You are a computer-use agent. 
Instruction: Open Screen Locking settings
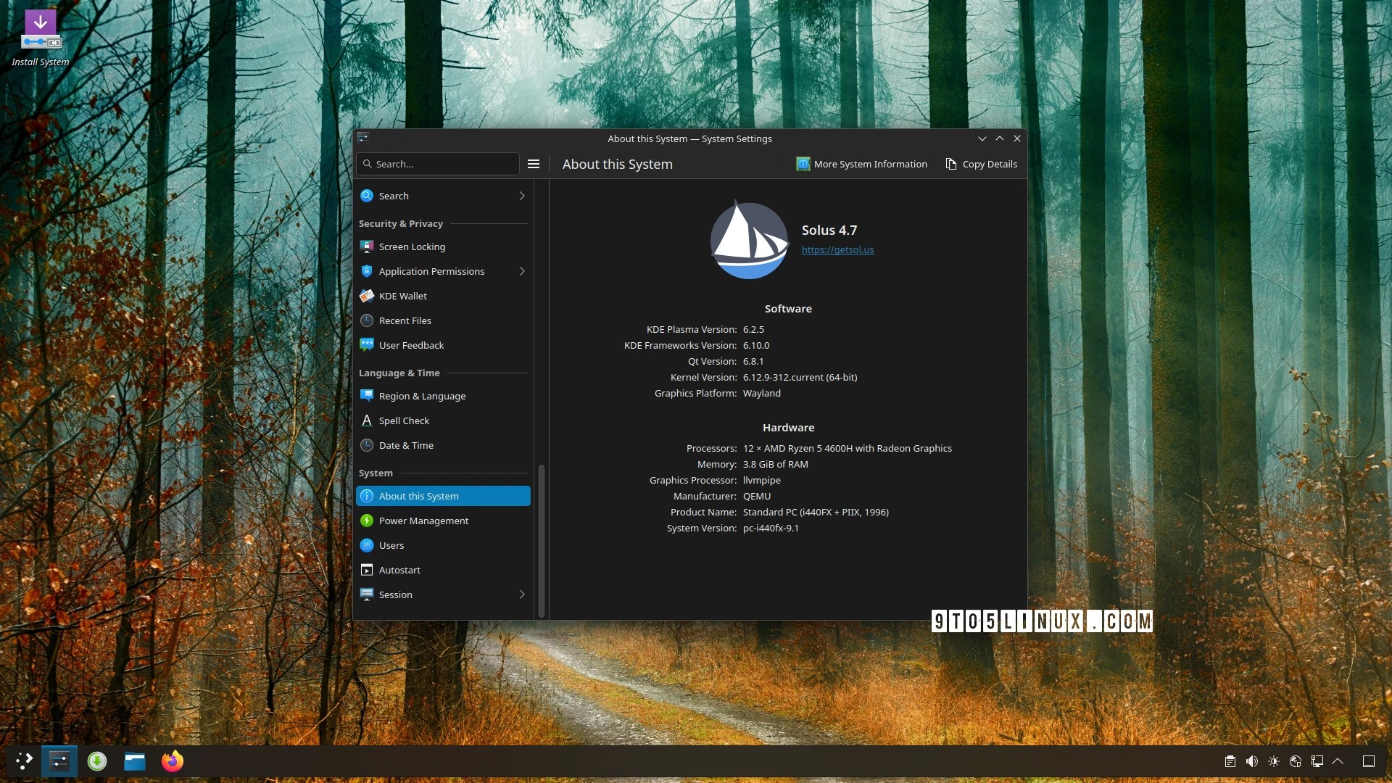(412, 246)
